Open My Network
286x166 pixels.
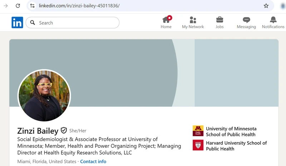coord(193,22)
